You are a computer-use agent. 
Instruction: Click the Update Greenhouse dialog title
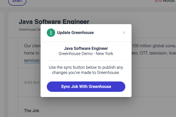[75, 33]
